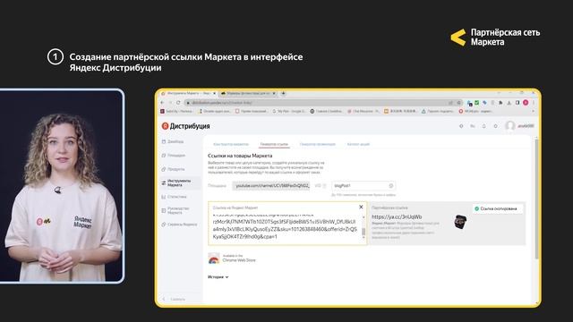Open the browser downloads icon
The width and height of the screenshot is (573, 322).
click(x=509, y=103)
